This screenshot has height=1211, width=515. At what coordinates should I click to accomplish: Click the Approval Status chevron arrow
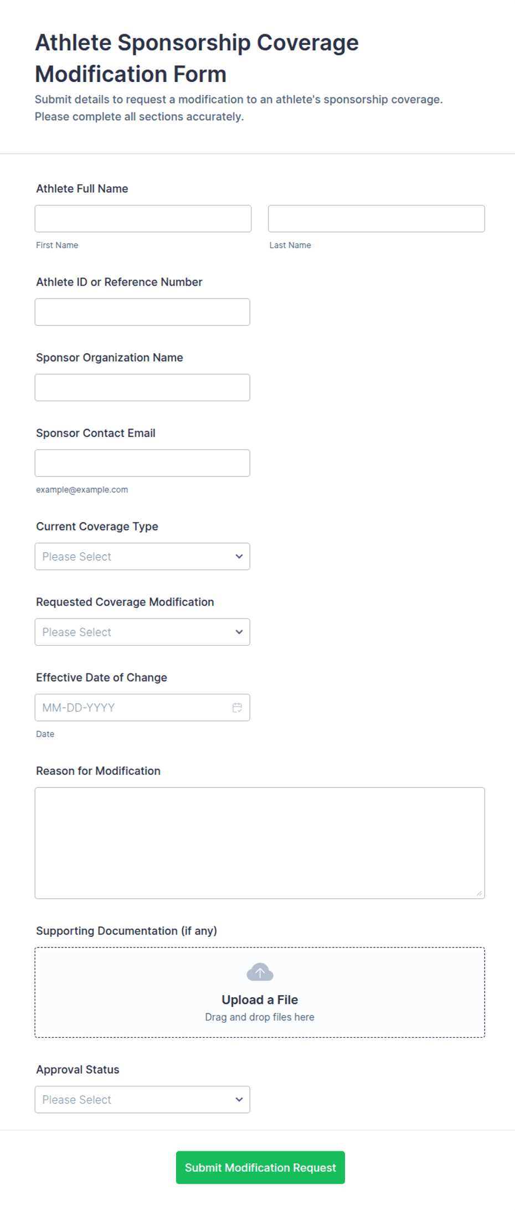pos(239,1100)
